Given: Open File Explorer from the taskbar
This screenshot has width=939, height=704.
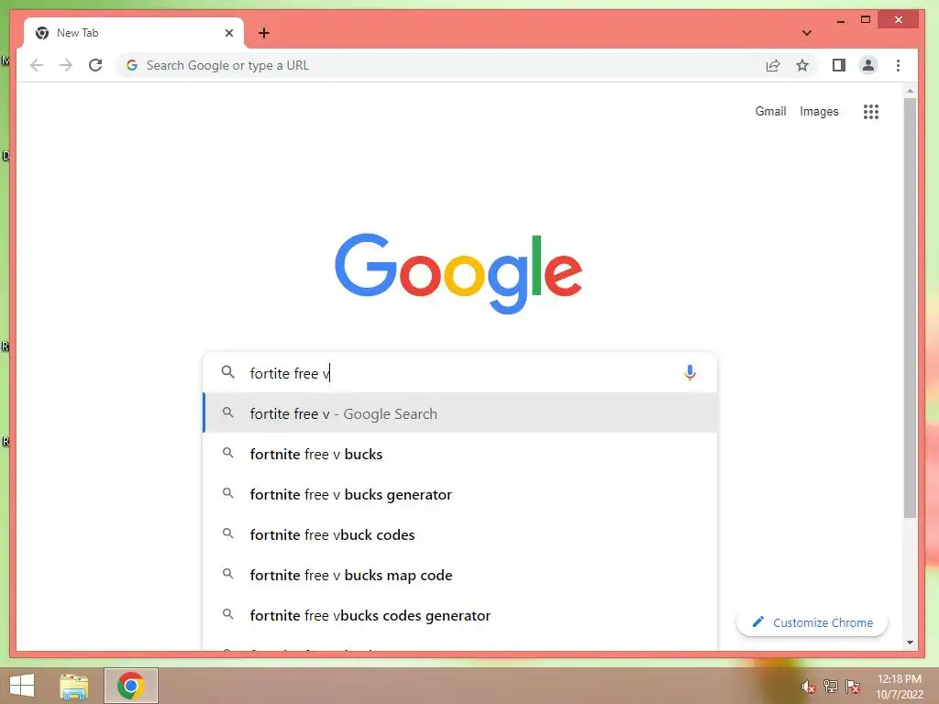Looking at the screenshot, I should [74, 686].
